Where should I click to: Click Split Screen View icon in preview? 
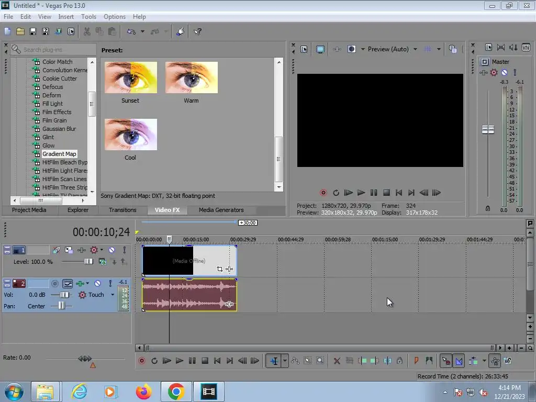click(x=352, y=49)
